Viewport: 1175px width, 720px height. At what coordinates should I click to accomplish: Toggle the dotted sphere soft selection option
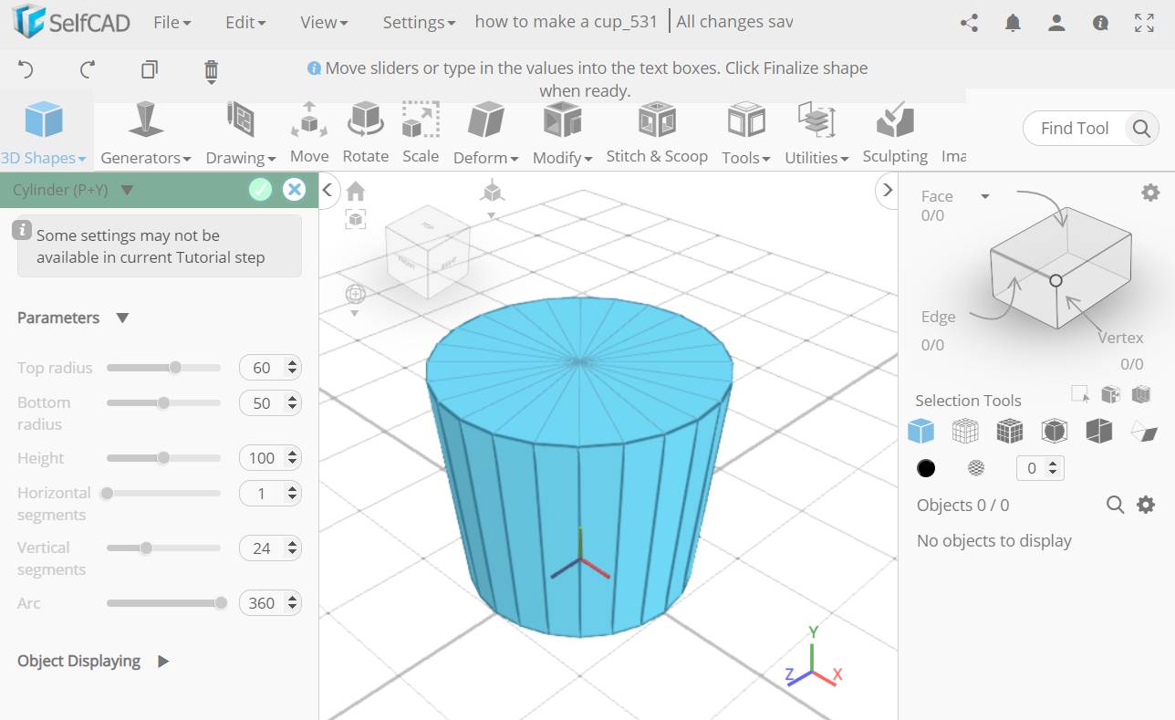click(x=975, y=467)
